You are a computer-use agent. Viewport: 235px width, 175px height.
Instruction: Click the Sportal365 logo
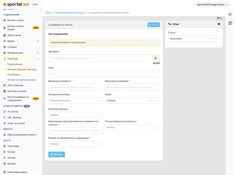[x=16, y=4]
